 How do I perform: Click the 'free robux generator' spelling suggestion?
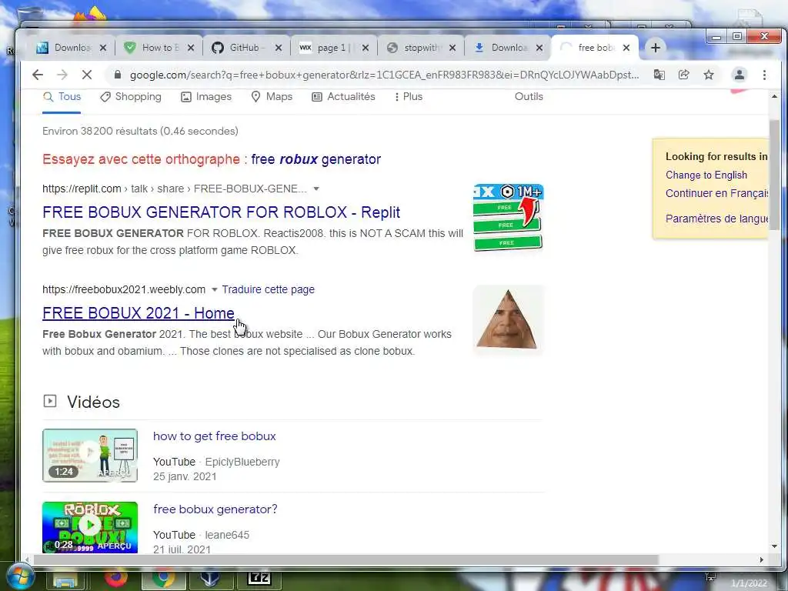click(x=316, y=159)
